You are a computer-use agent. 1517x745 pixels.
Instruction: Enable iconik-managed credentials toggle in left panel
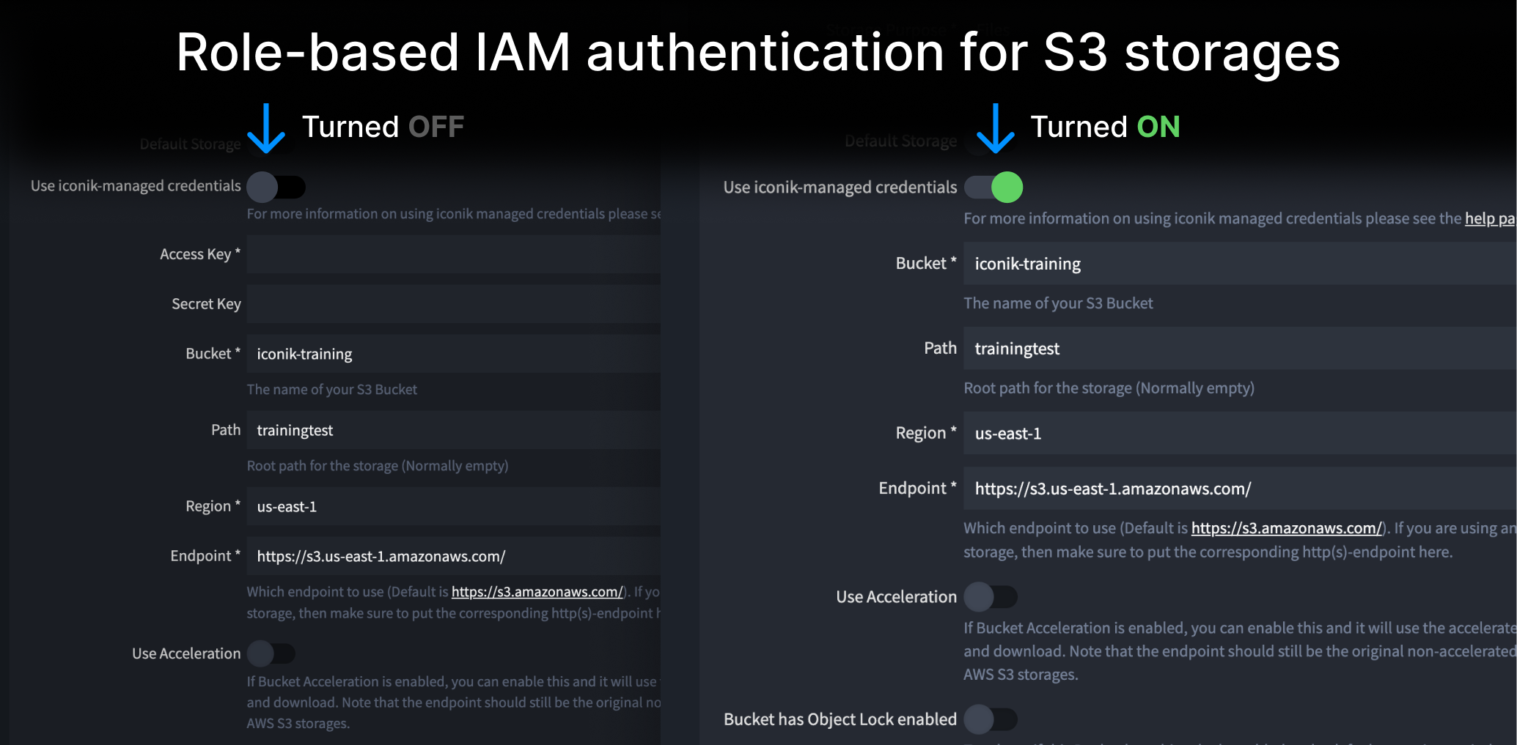pyautogui.click(x=276, y=187)
